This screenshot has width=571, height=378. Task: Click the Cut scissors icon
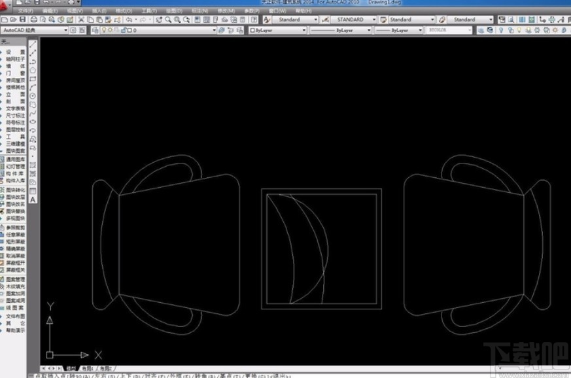click(81, 20)
